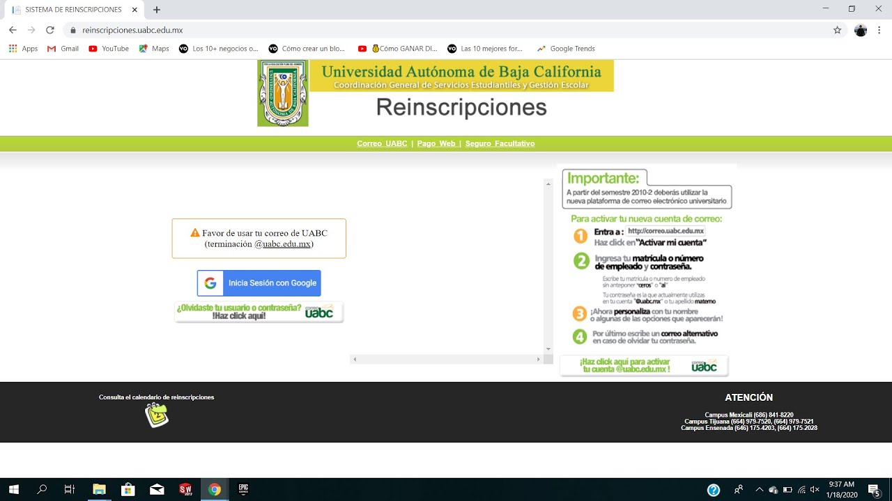Open the Google Trends bookmark
This screenshot has width=892, height=501.
click(x=566, y=49)
